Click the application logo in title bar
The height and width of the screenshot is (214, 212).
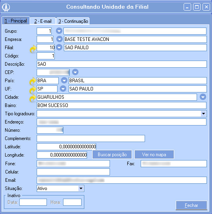[x=6, y=7]
